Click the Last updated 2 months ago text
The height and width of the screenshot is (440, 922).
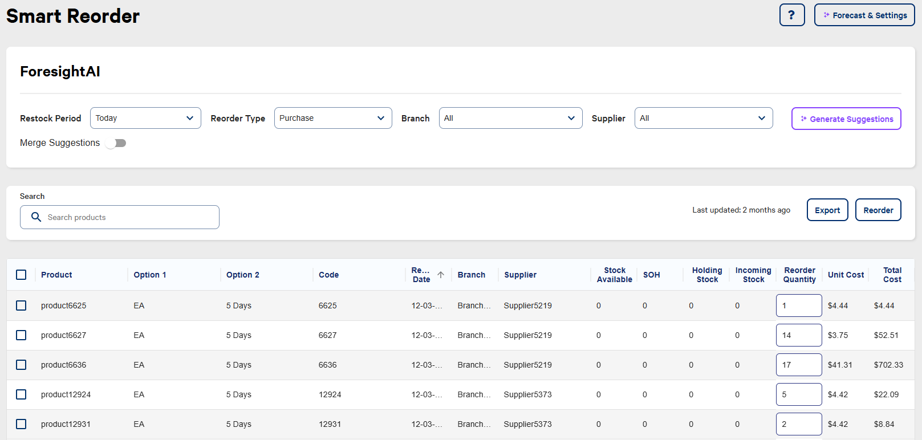click(741, 210)
